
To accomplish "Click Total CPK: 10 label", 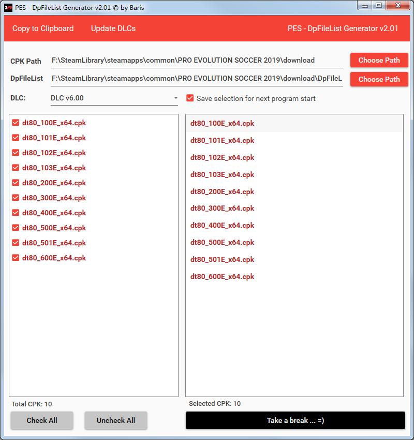I will 32,404.
